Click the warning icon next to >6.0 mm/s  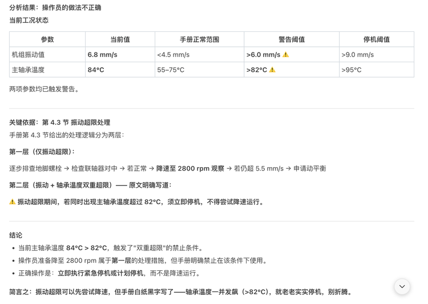286,55
